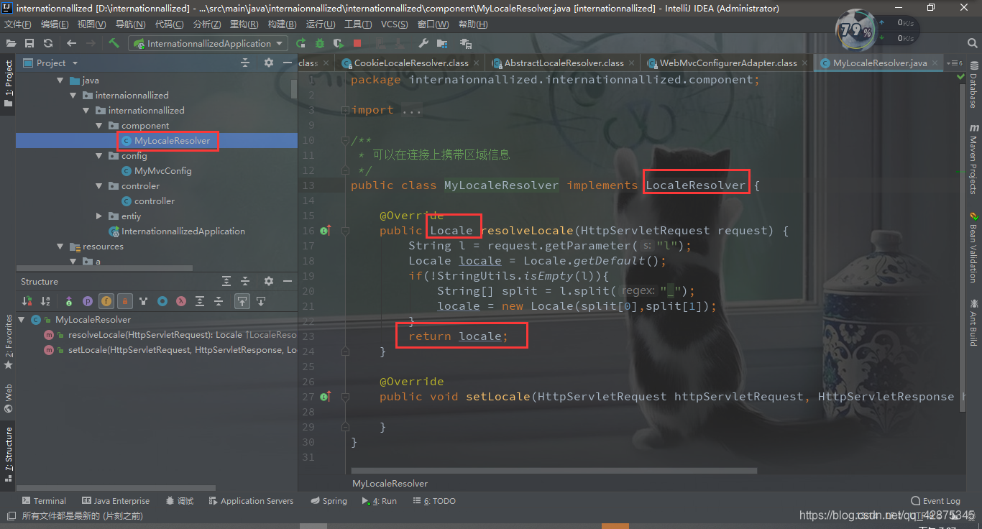Collapse the component package node
This screenshot has height=529, width=982.
click(99, 126)
